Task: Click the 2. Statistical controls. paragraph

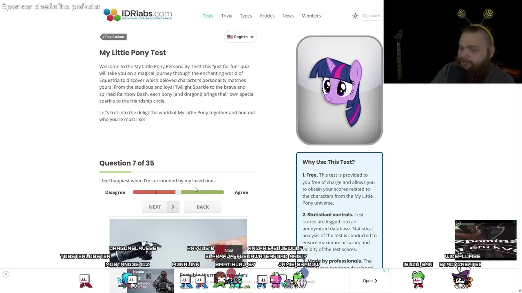Action: [x=339, y=232]
